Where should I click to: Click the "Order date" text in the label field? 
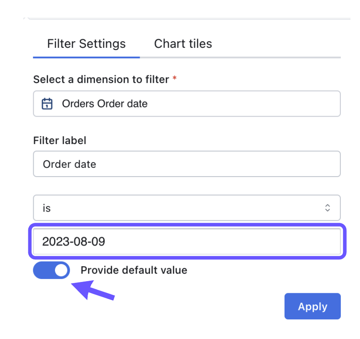tap(69, 164)
